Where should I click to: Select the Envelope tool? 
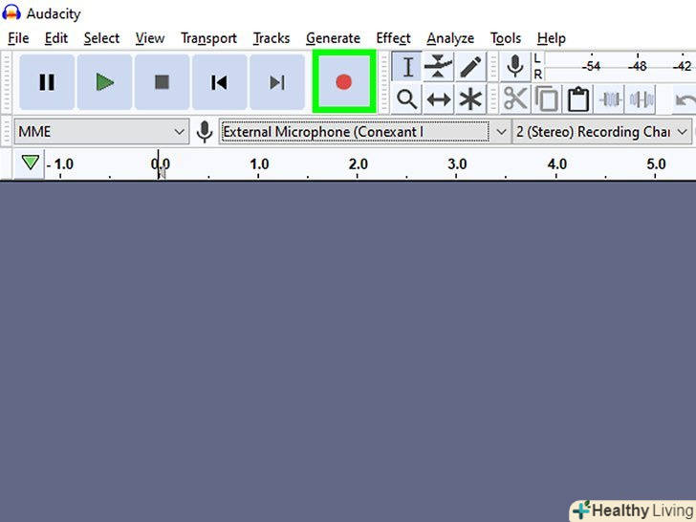[x=438, y=67]
